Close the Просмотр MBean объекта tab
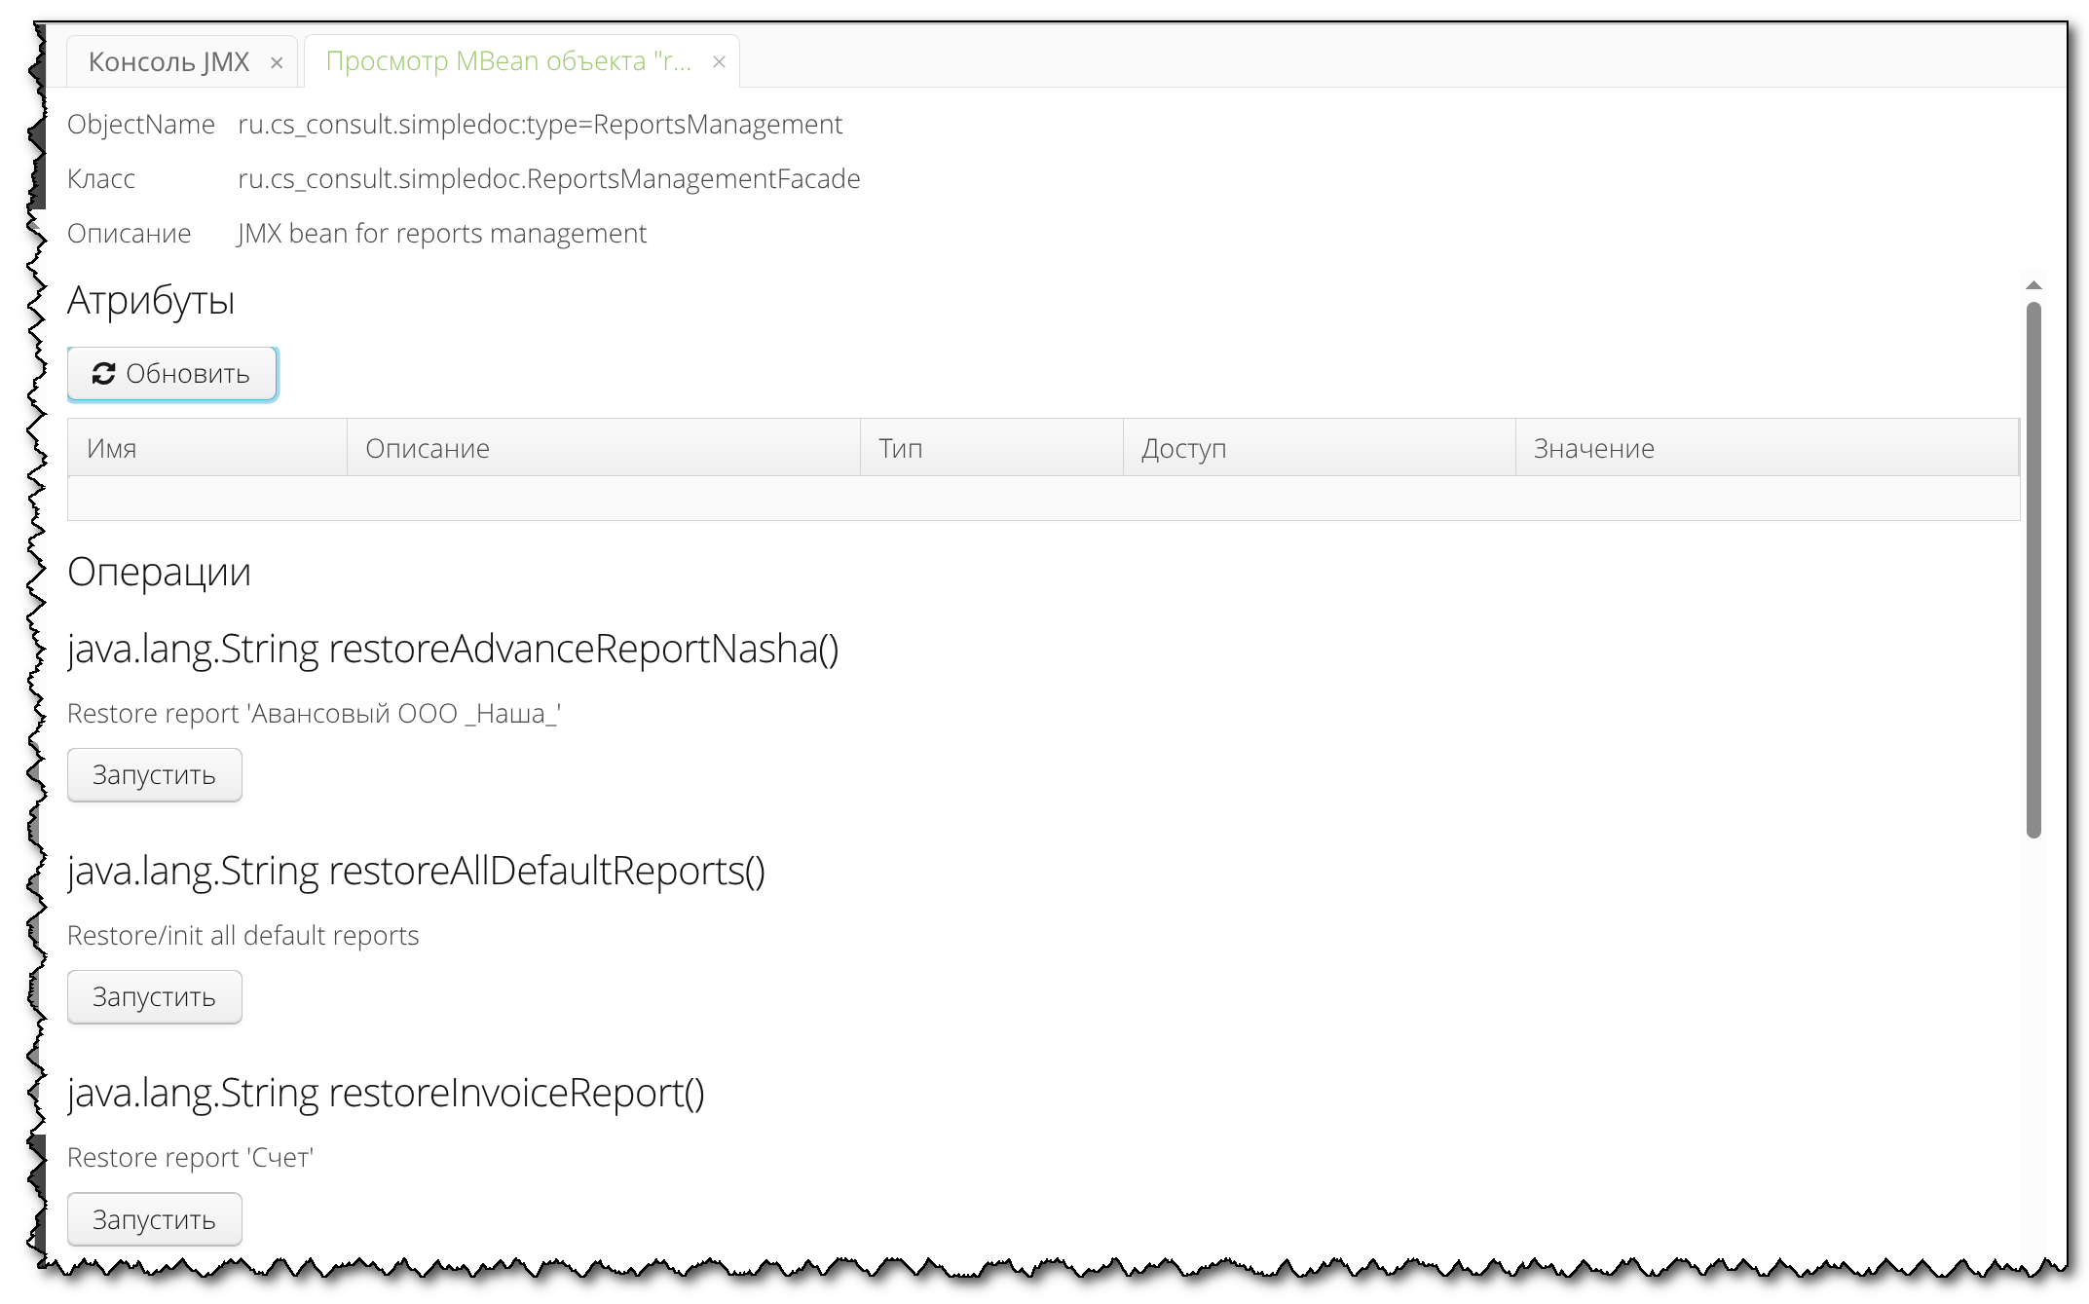The width and height of the screenshot is (2089, 1304). point(719,62)
